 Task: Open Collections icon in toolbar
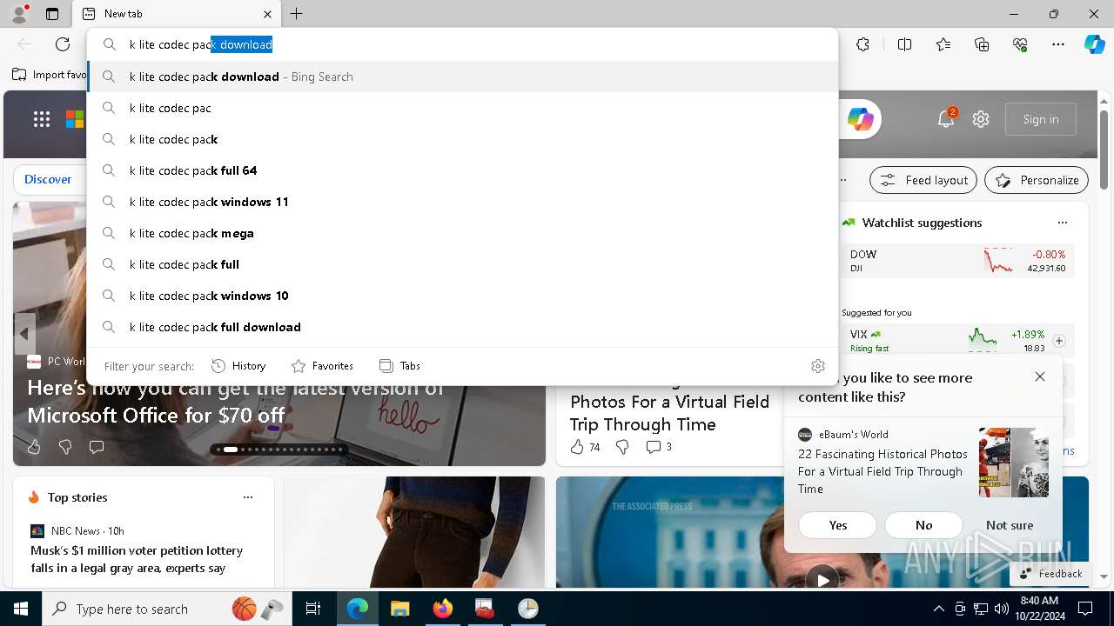point(982,44)
